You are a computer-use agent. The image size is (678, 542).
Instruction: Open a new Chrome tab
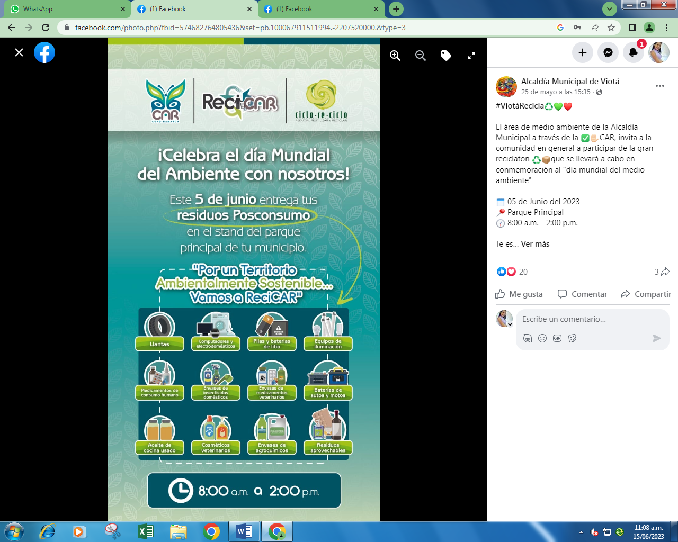pos(396,9)
